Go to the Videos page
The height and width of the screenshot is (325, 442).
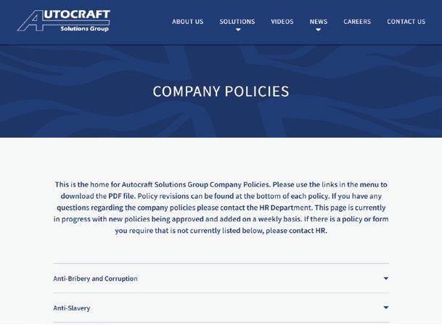(282, 22)
